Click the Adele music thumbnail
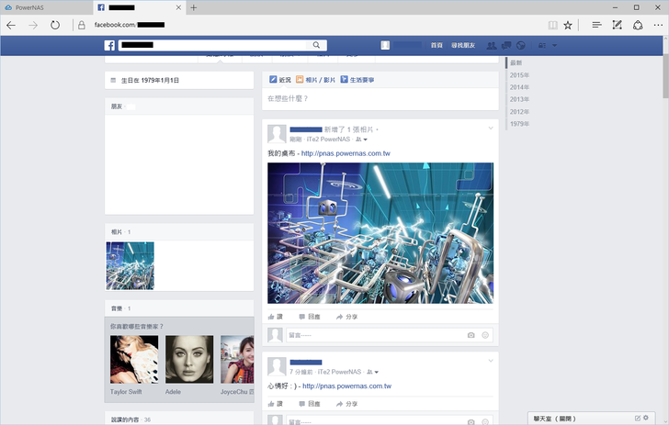Viewport: 669px width, 425px height. [190, 359]
